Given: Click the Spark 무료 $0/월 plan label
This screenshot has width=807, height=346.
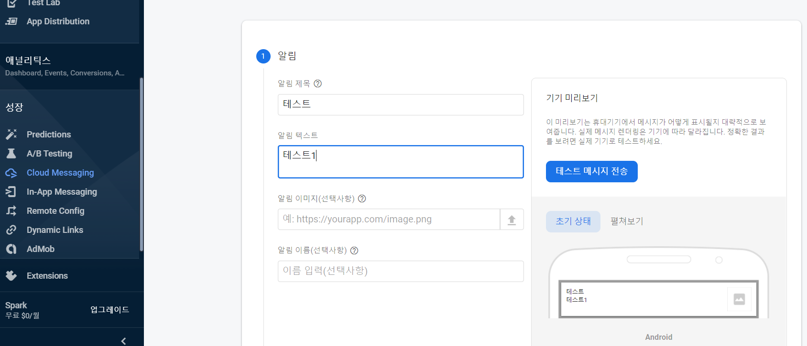Looking at the screenshot, I should click(x=22, y=310).
